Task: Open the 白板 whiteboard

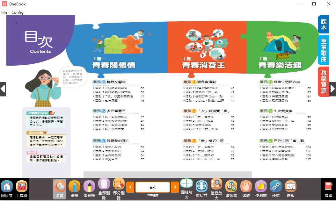Action: [290, 189]
